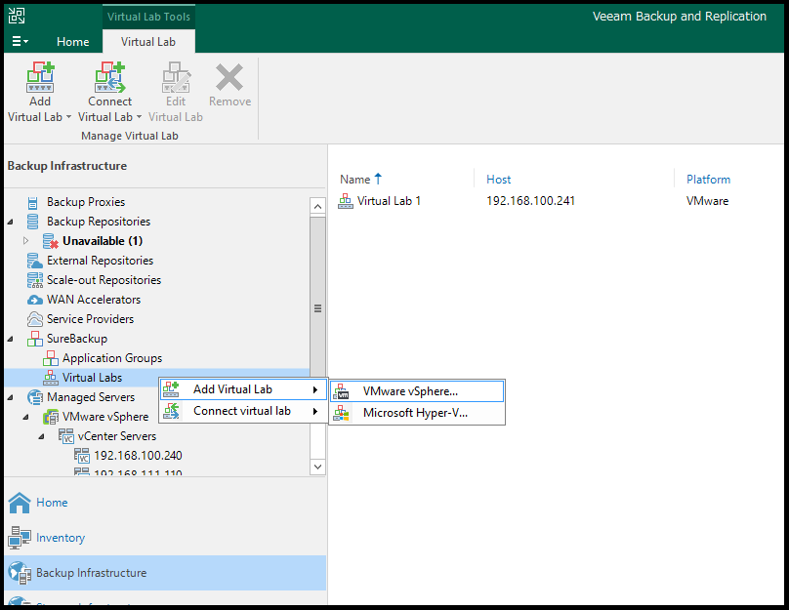
Task: Select Application Groups in the tree
Action: [x=112, y=358]
